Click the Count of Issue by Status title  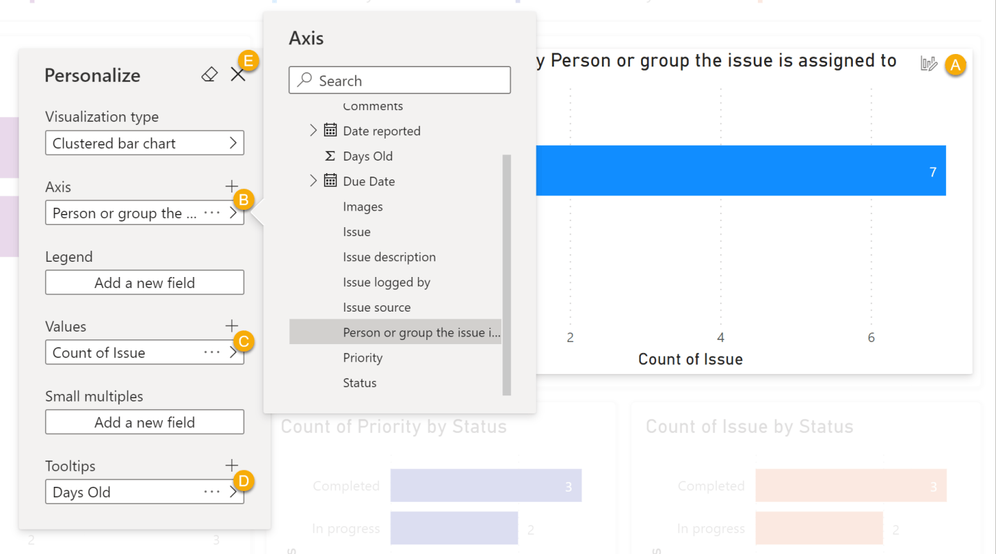[x=749, y=427]
